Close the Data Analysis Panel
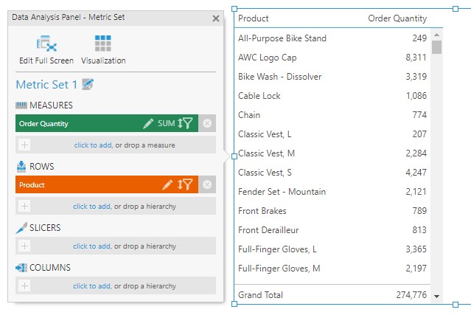471x315 pixels. [216, 18]
